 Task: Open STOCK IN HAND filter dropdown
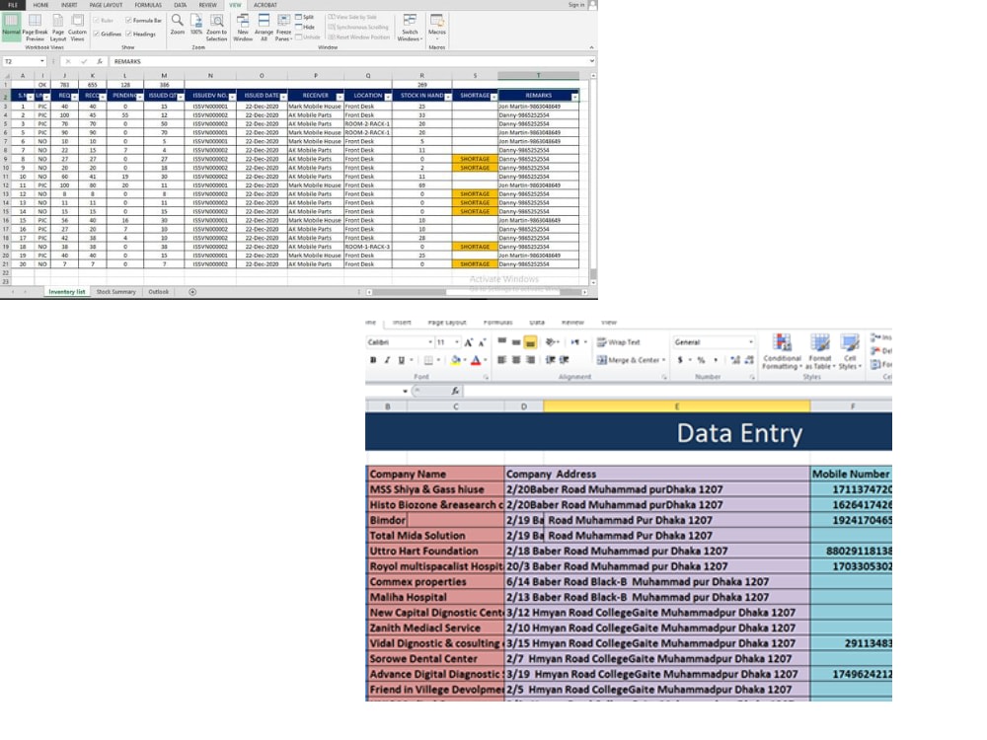point(448,97)
